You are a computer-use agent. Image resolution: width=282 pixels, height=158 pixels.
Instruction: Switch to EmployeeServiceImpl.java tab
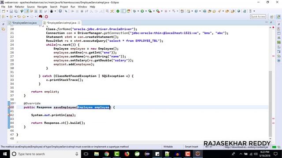(x=61, y=23)
